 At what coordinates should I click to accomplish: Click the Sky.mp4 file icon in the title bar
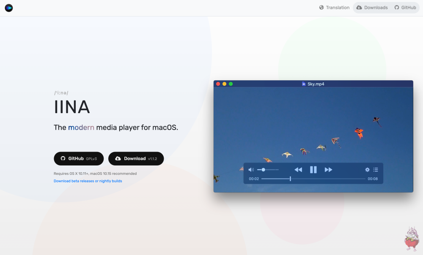coord(304,84)
